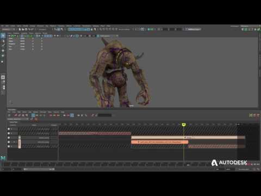261x196 pixels.
Task: Select the orange animation clip
Action: point(160,142)
